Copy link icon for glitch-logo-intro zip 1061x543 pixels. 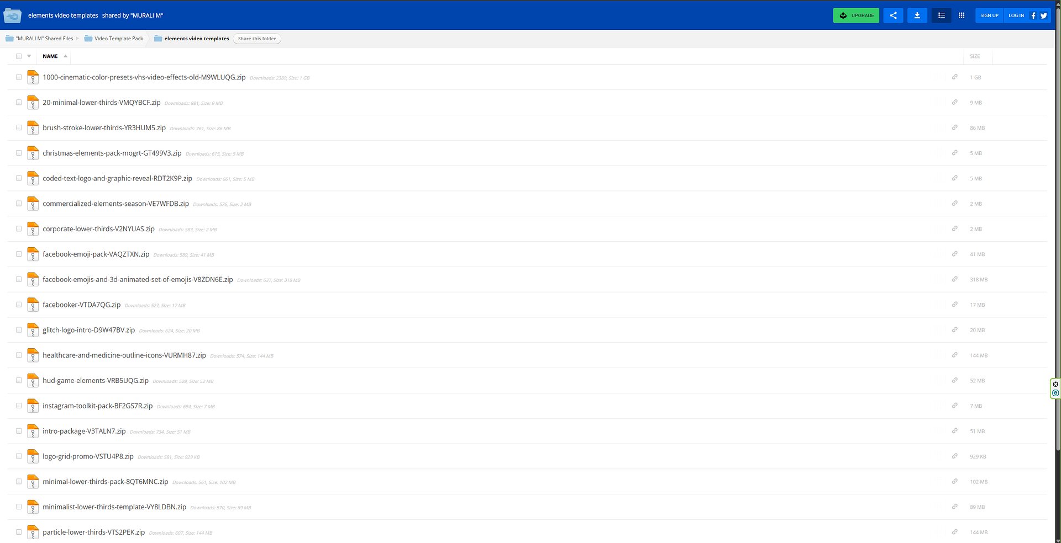(x=954, y=329)
